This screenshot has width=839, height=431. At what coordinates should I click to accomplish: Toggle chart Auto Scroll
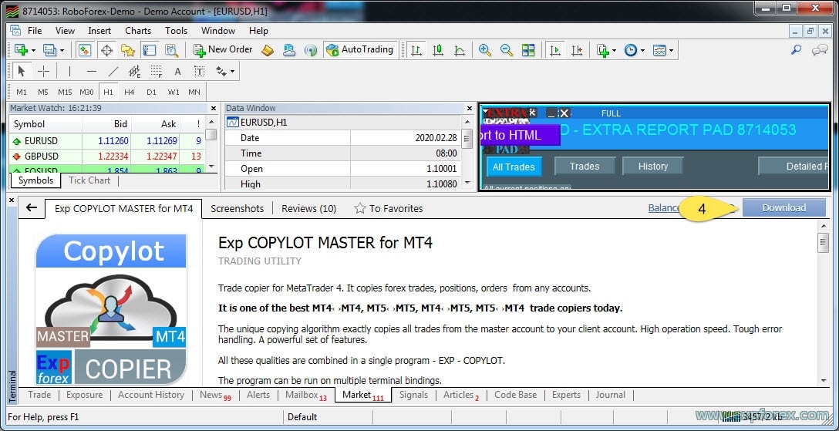555,50
